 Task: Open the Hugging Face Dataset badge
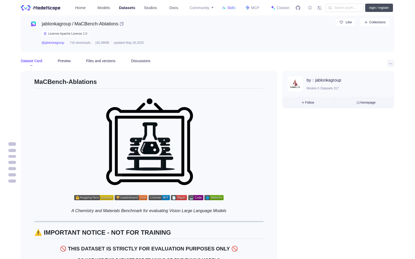[94, 198]
